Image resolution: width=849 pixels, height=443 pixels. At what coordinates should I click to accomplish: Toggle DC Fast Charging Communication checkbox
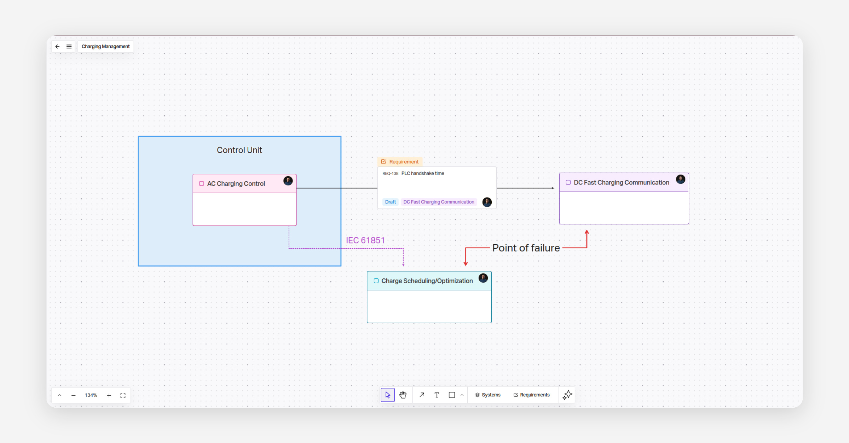[568, 183]
